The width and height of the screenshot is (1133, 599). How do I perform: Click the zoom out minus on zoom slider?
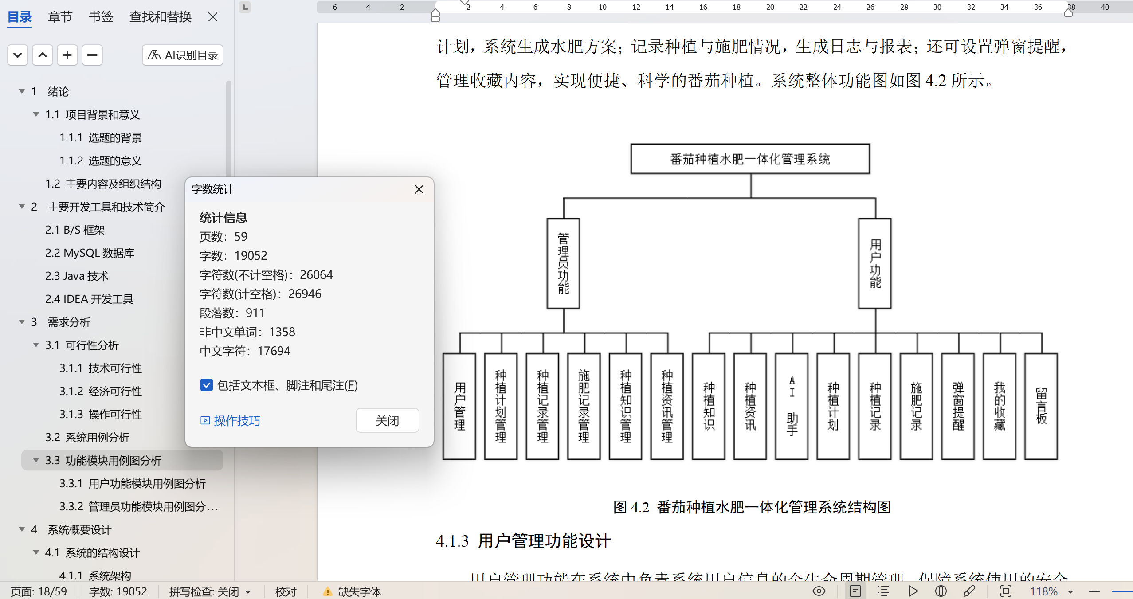click(1094, 591)
